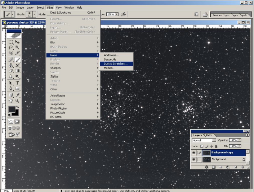This screenshot has height=192, width=254.
Task: Open the Fill slider arrow
Action: [240, 146]
